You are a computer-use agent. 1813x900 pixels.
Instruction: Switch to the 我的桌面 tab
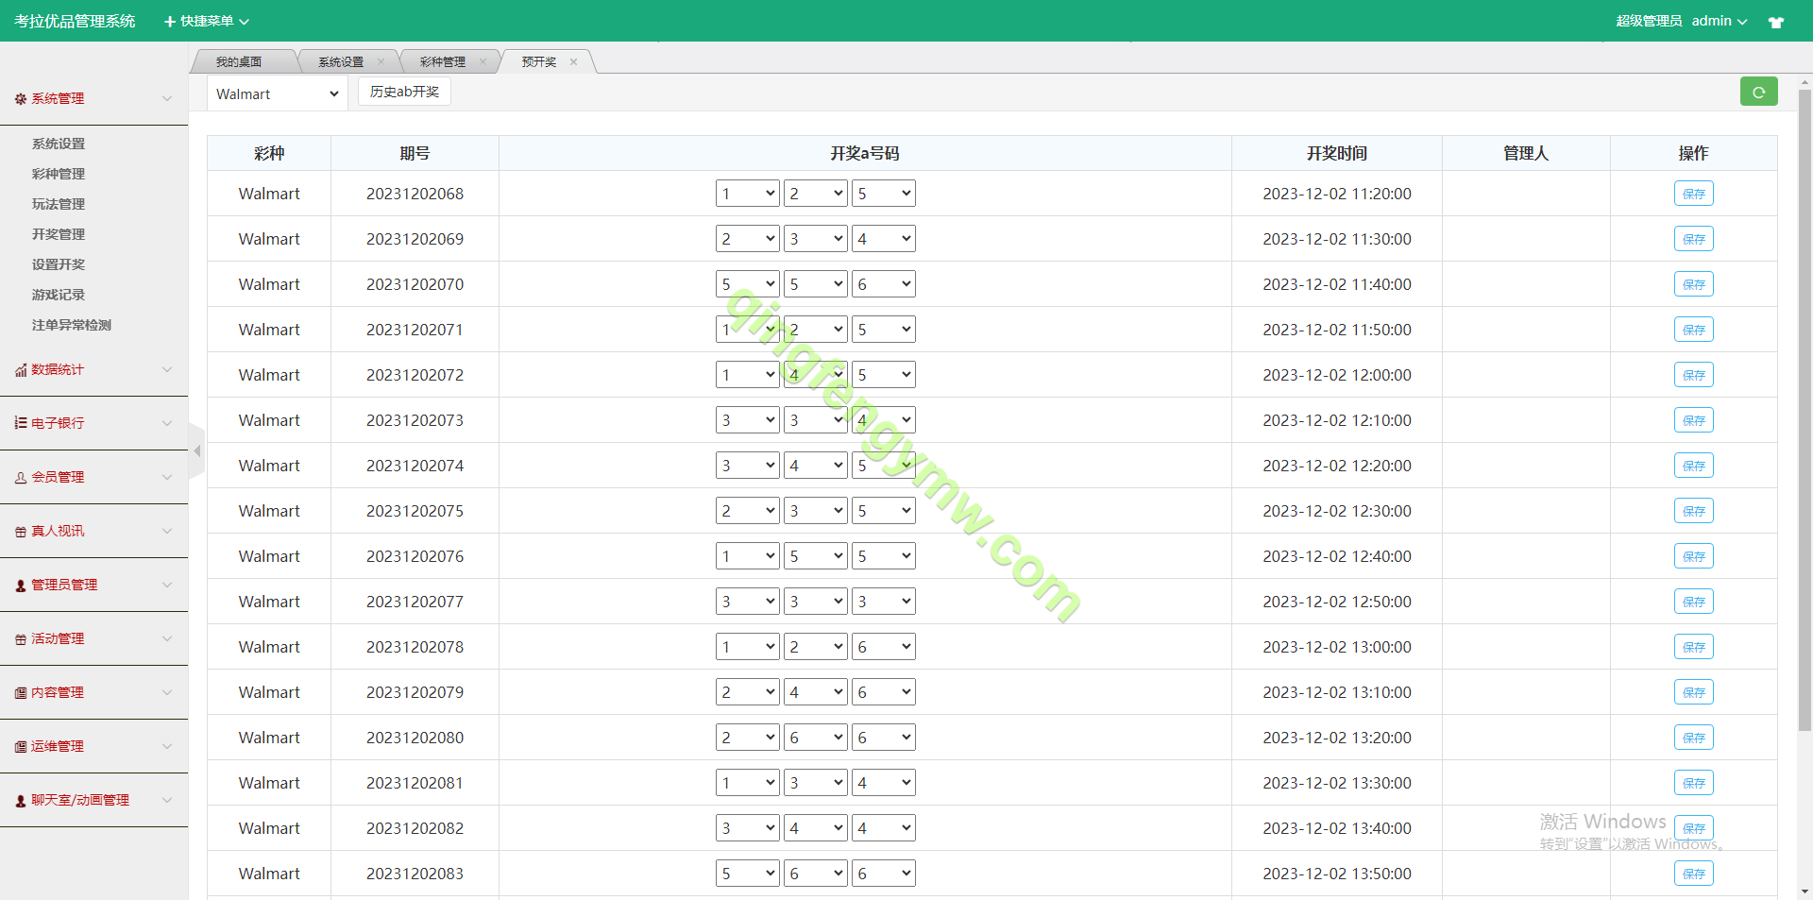pyautogui.click(x=238, y=62)
